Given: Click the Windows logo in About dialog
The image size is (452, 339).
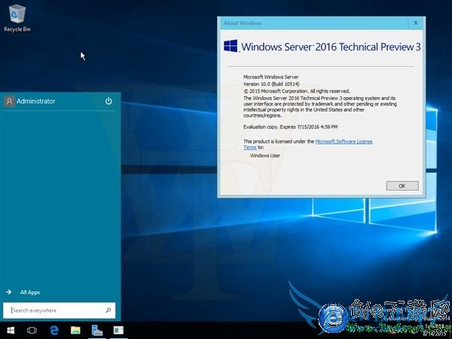Looking at the screenshot, I should click(231, 46).
